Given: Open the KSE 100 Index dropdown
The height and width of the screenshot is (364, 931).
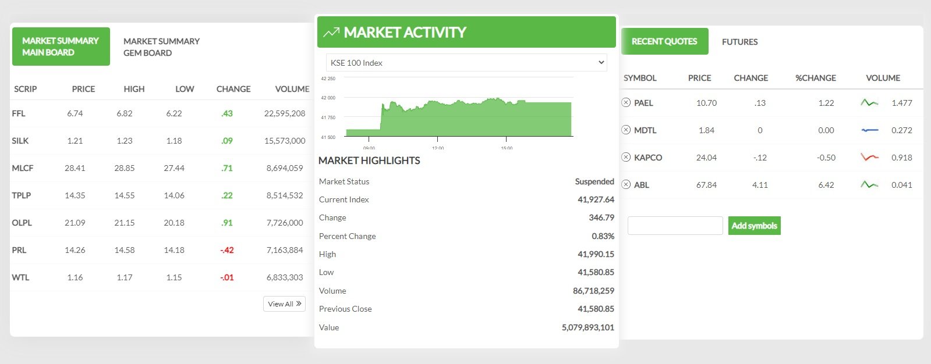Looking at the screenshot, I should [466, 63].
